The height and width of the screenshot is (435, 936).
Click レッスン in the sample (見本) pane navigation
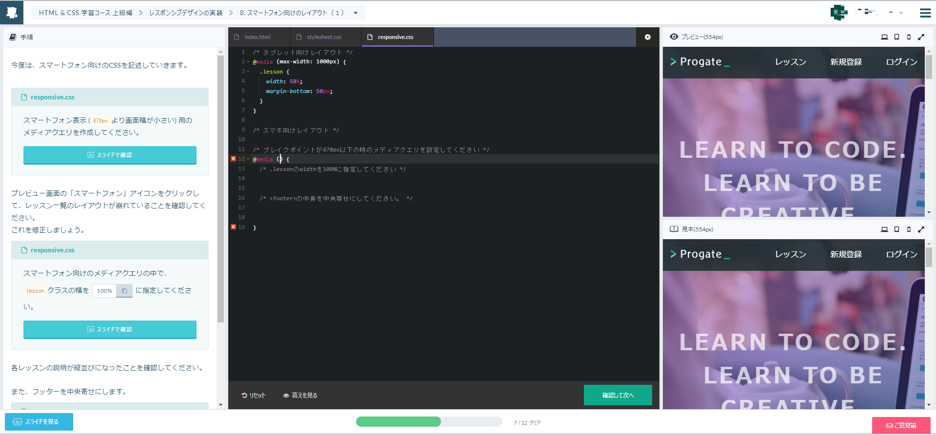pos(791,254)
